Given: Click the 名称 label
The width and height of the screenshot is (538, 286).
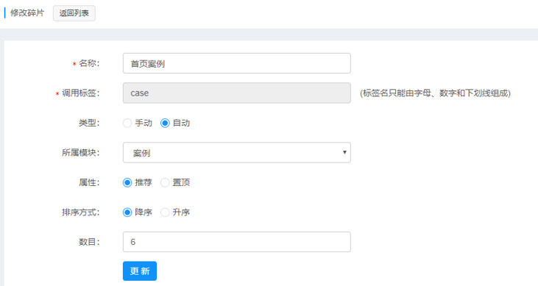Looking at the screenshot, I should [89, 63].
